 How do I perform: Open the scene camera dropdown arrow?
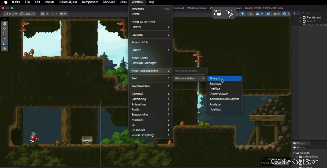279,14
